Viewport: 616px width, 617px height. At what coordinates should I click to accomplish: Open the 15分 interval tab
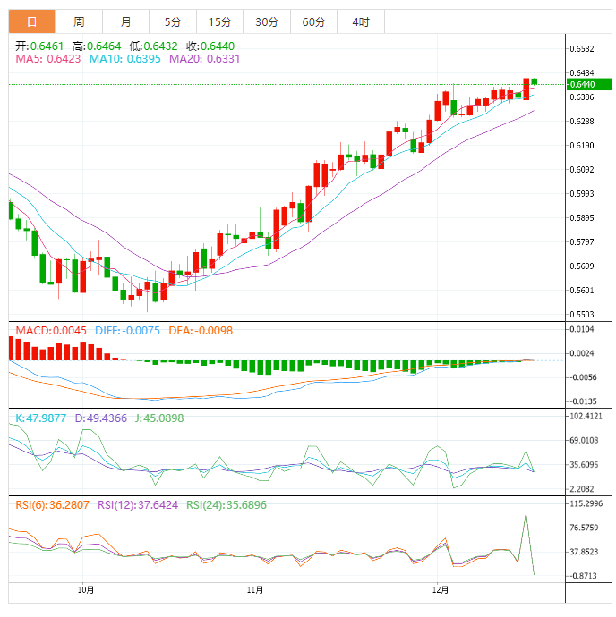coord(218,21)
